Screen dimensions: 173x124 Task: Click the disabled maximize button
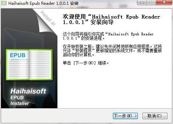pyautogui.click(x=151, y=2)
